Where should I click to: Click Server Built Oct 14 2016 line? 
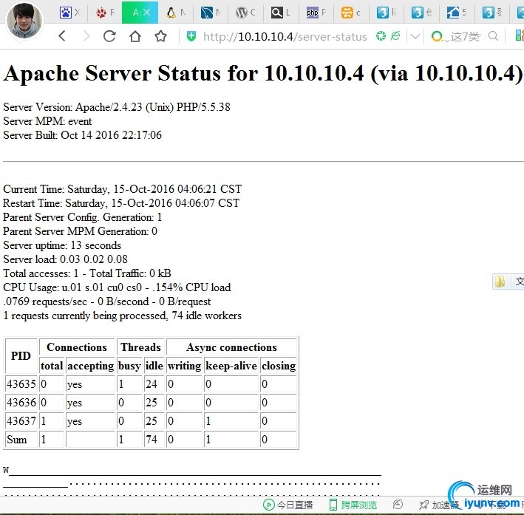(83, 135)
